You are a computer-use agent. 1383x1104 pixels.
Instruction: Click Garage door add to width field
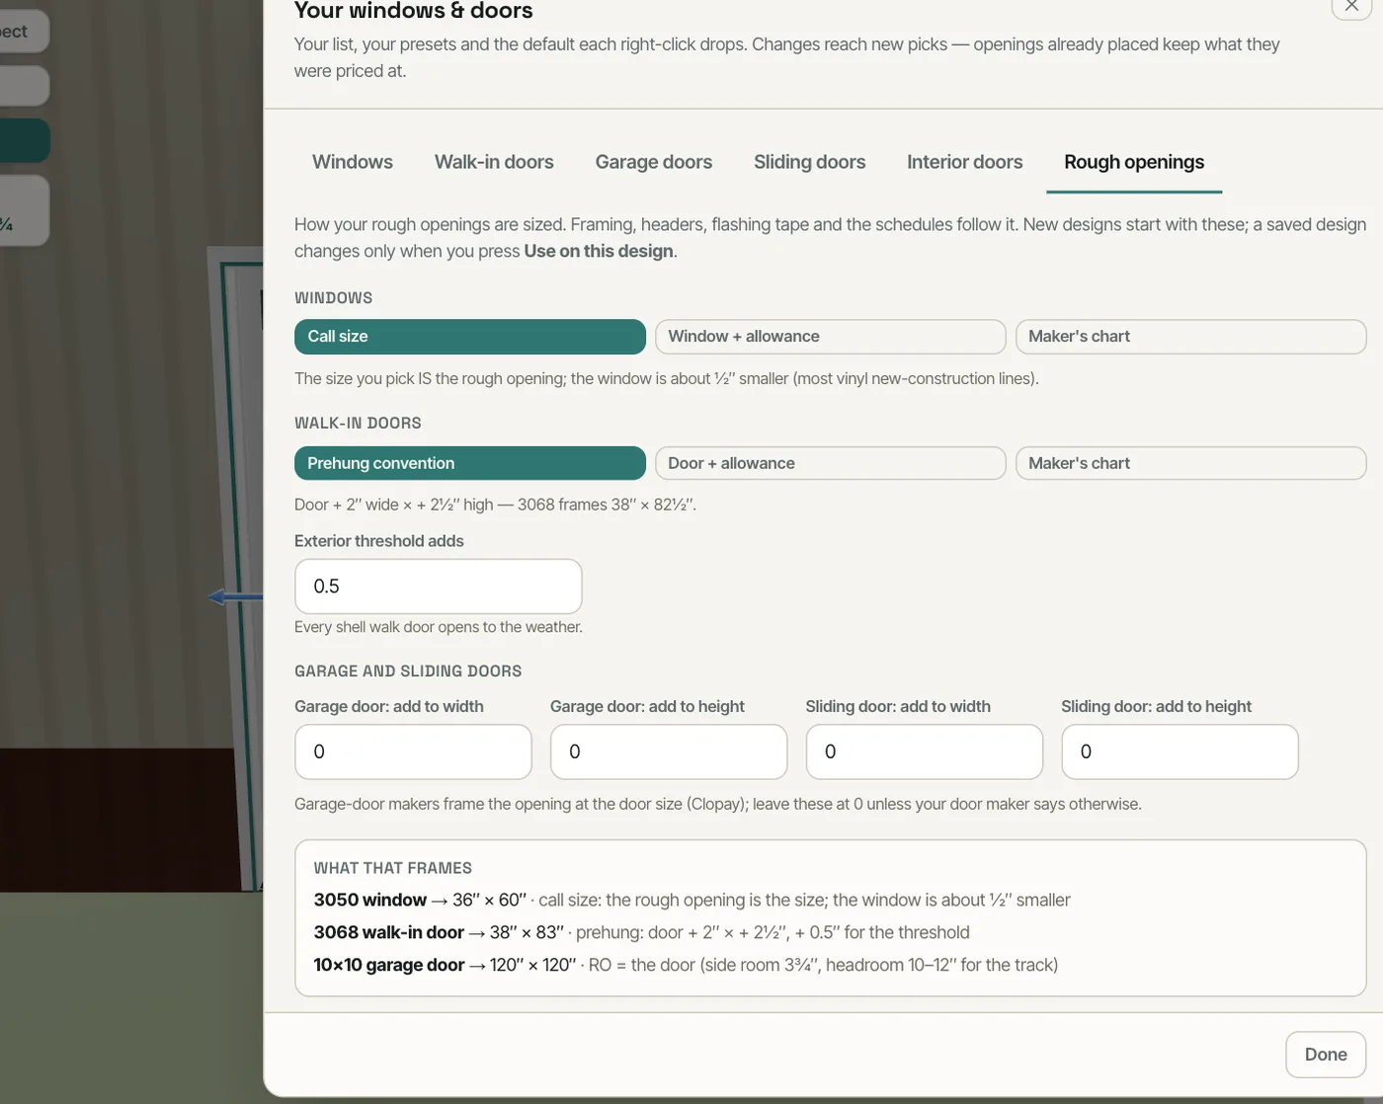(x=413, y=751)
